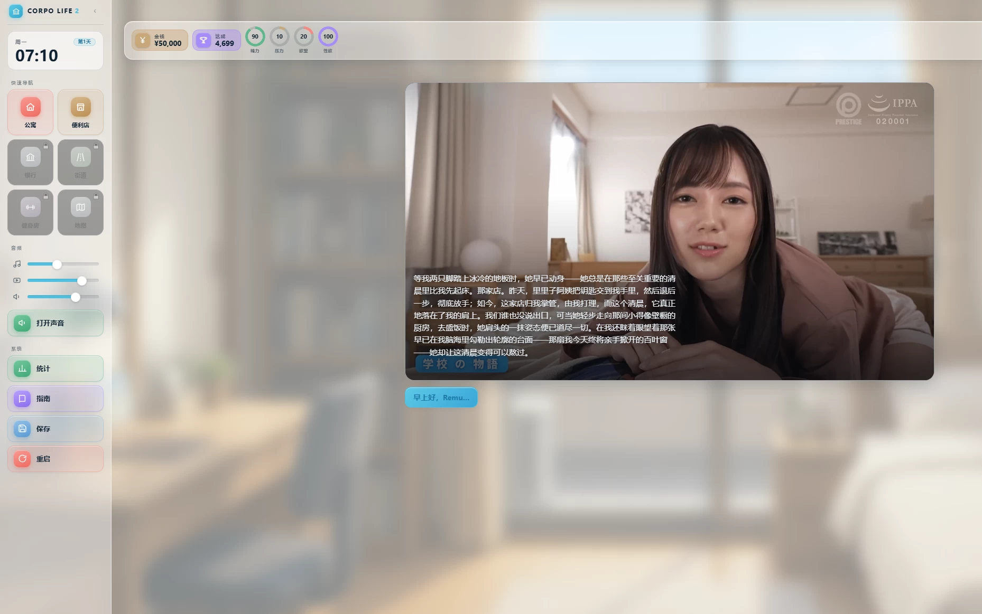Click the 精力 energy gauge showing 90
This screenshot has height=614, width=982.
click(x=255, y=36)
